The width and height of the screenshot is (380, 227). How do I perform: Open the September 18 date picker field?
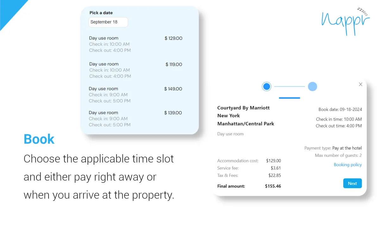pyautogui.click(x=108, y=22)
